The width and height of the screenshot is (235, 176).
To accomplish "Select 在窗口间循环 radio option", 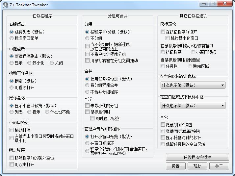I will (87, 143).
